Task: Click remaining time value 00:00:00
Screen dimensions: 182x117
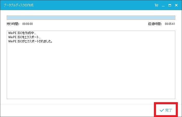Action: pyautogui.click(x=28, y=24)
